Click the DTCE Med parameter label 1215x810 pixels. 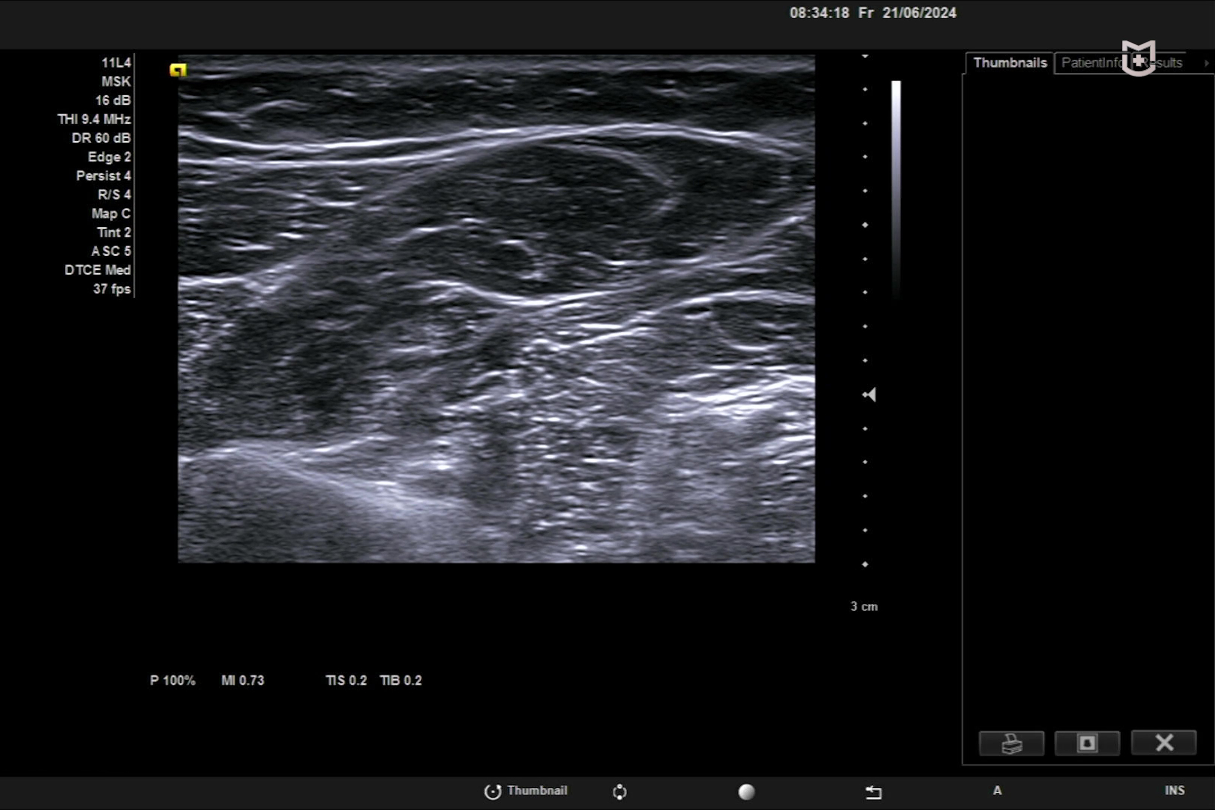click(97, 270)
